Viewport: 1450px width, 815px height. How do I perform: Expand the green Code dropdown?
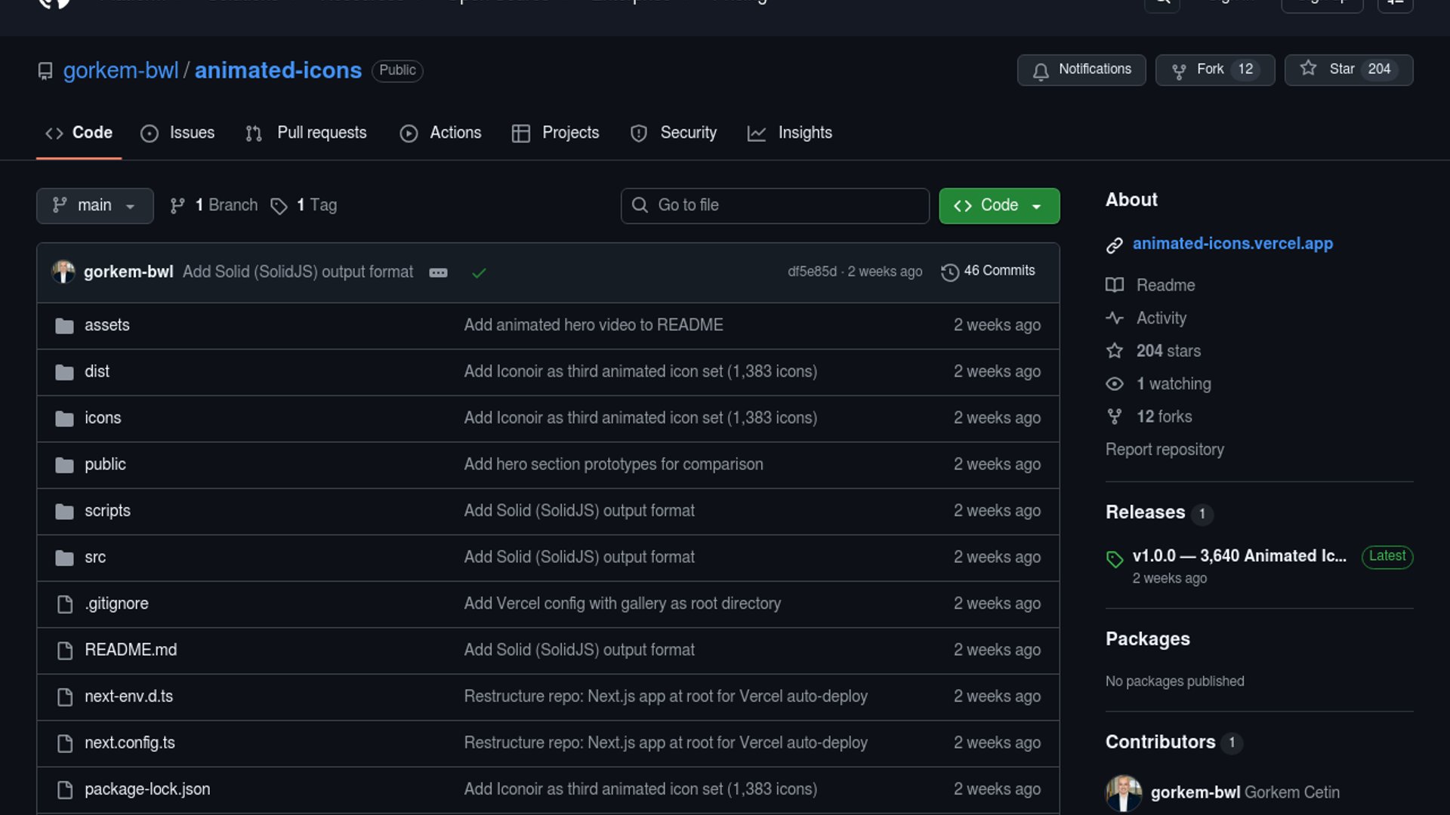point(998,205)
